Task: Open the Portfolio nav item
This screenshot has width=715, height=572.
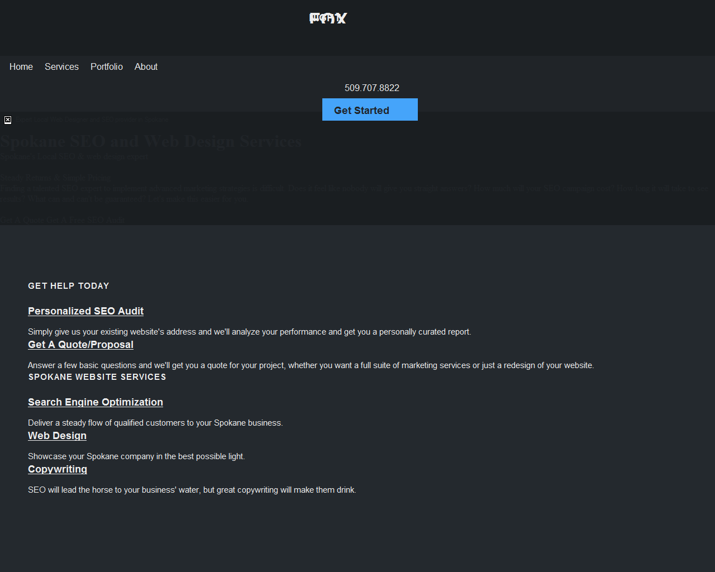Action: click(x=107, y=66)
